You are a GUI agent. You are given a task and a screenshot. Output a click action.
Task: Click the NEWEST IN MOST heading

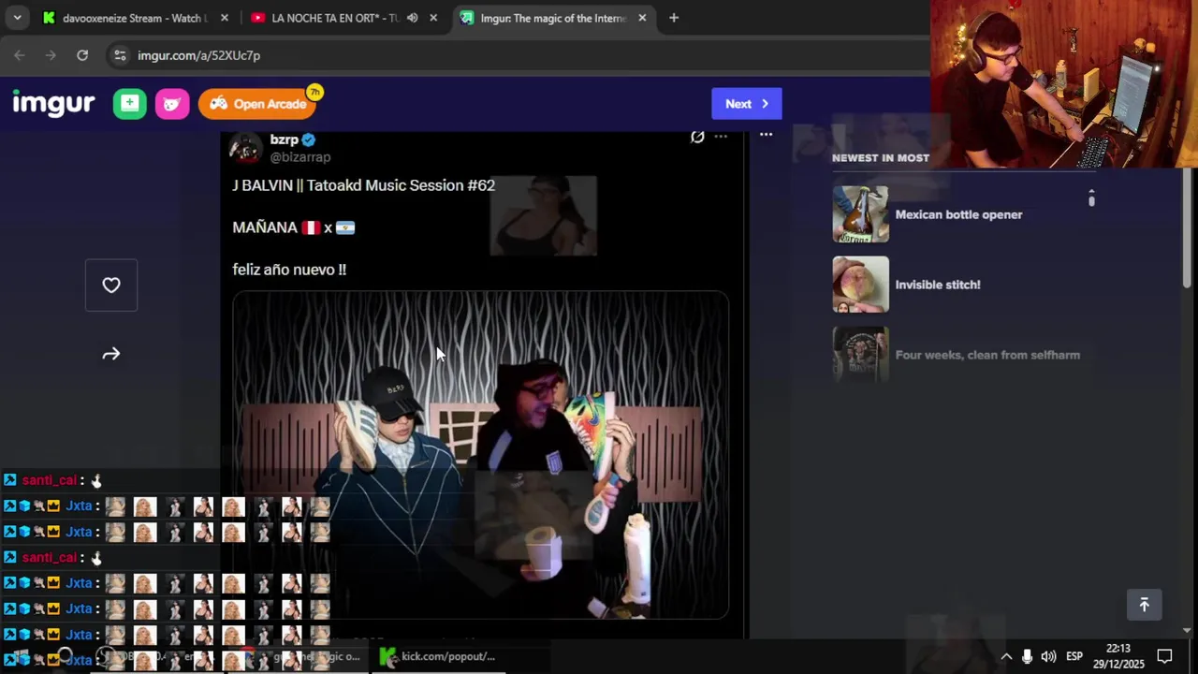tap(881, 157)
